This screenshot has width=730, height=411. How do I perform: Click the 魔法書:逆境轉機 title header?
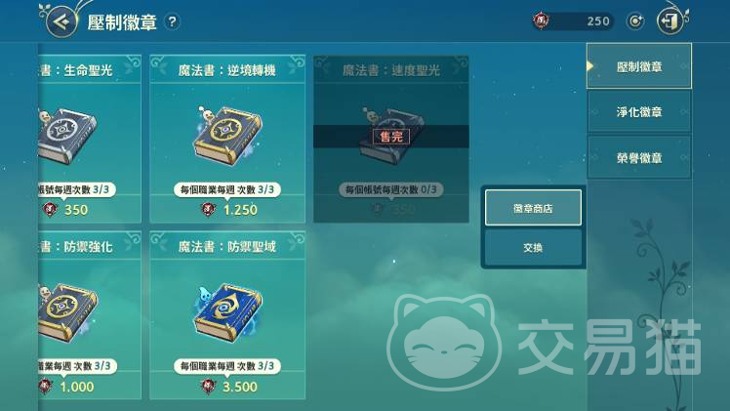click(x=227, y=70)
